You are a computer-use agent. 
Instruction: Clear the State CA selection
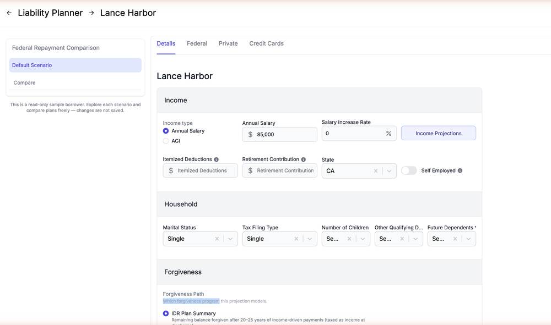coord(376,171)
